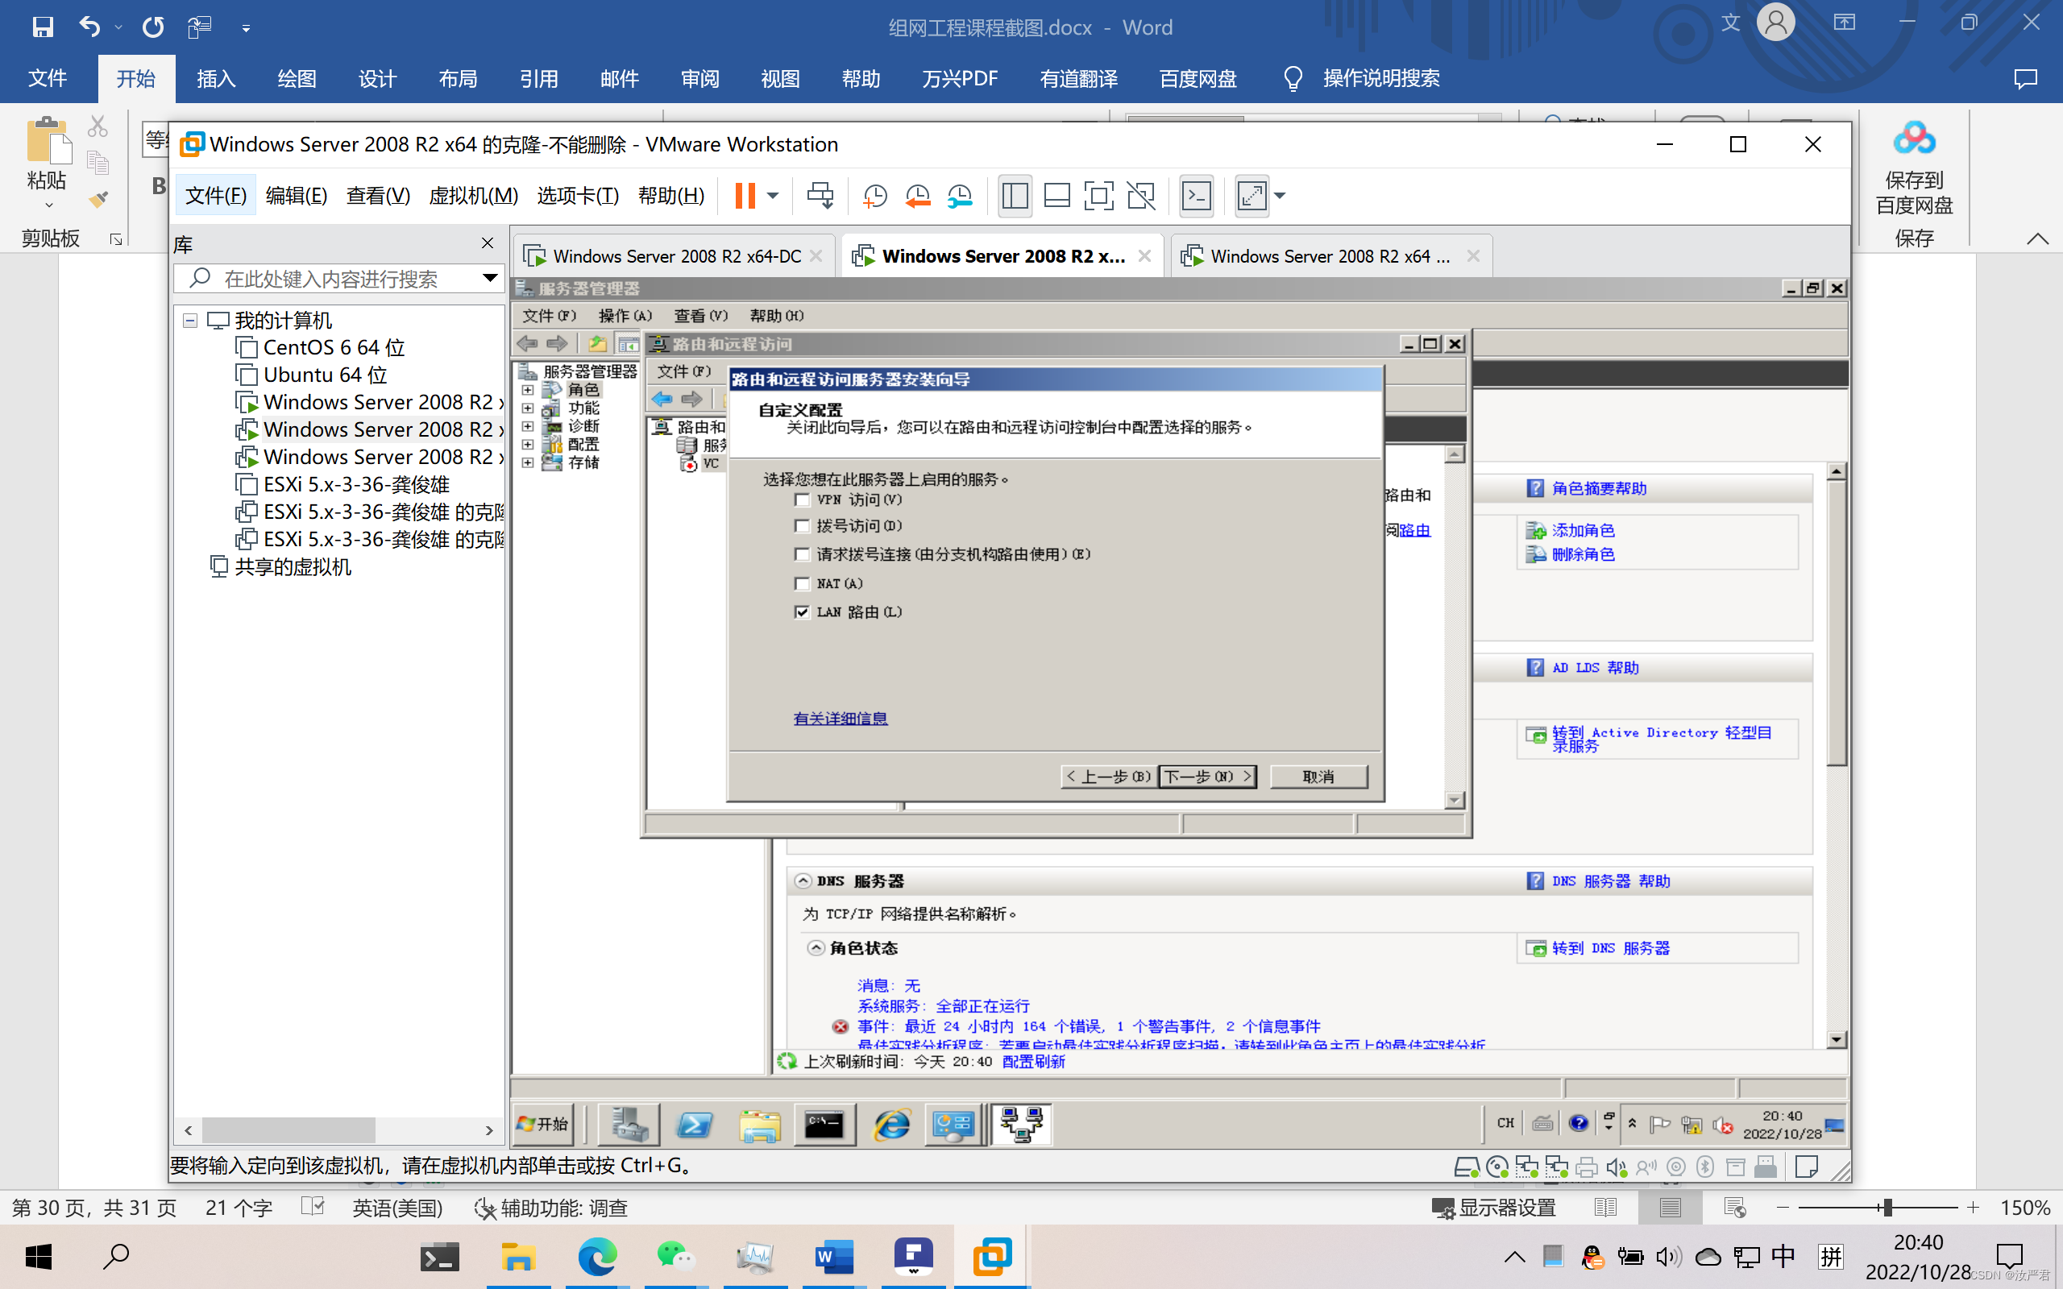Open the 虚拟机(M) menu
This screenshot has width=2063, height=1289.
[473, 196]
